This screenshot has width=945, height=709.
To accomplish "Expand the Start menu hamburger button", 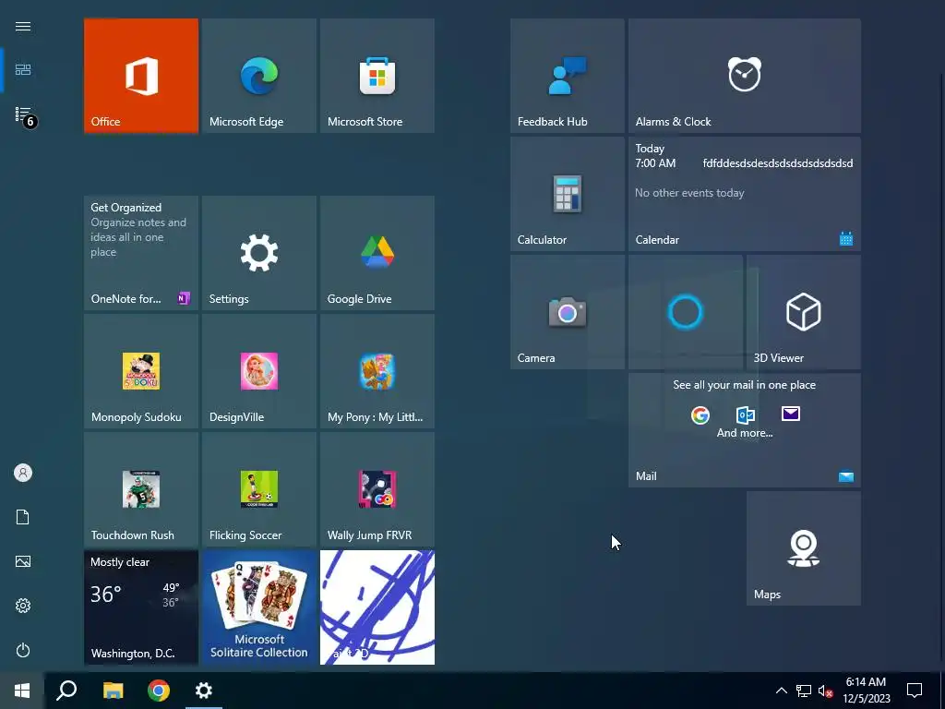I will pos(23,26).
